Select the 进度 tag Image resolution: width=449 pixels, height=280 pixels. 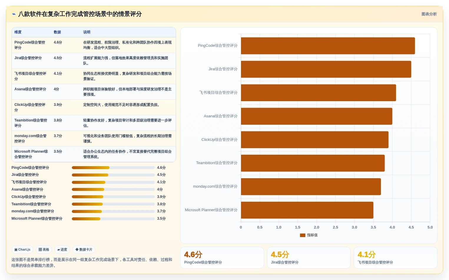coord(62,250)
